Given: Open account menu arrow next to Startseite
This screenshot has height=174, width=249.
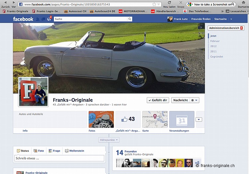Looking at the screenshot, I should (x=231, y=19).
